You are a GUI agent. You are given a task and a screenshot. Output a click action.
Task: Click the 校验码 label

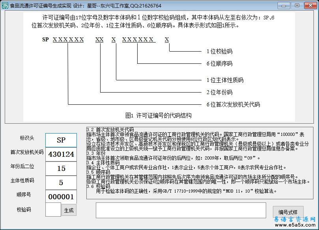pos(24,210)
